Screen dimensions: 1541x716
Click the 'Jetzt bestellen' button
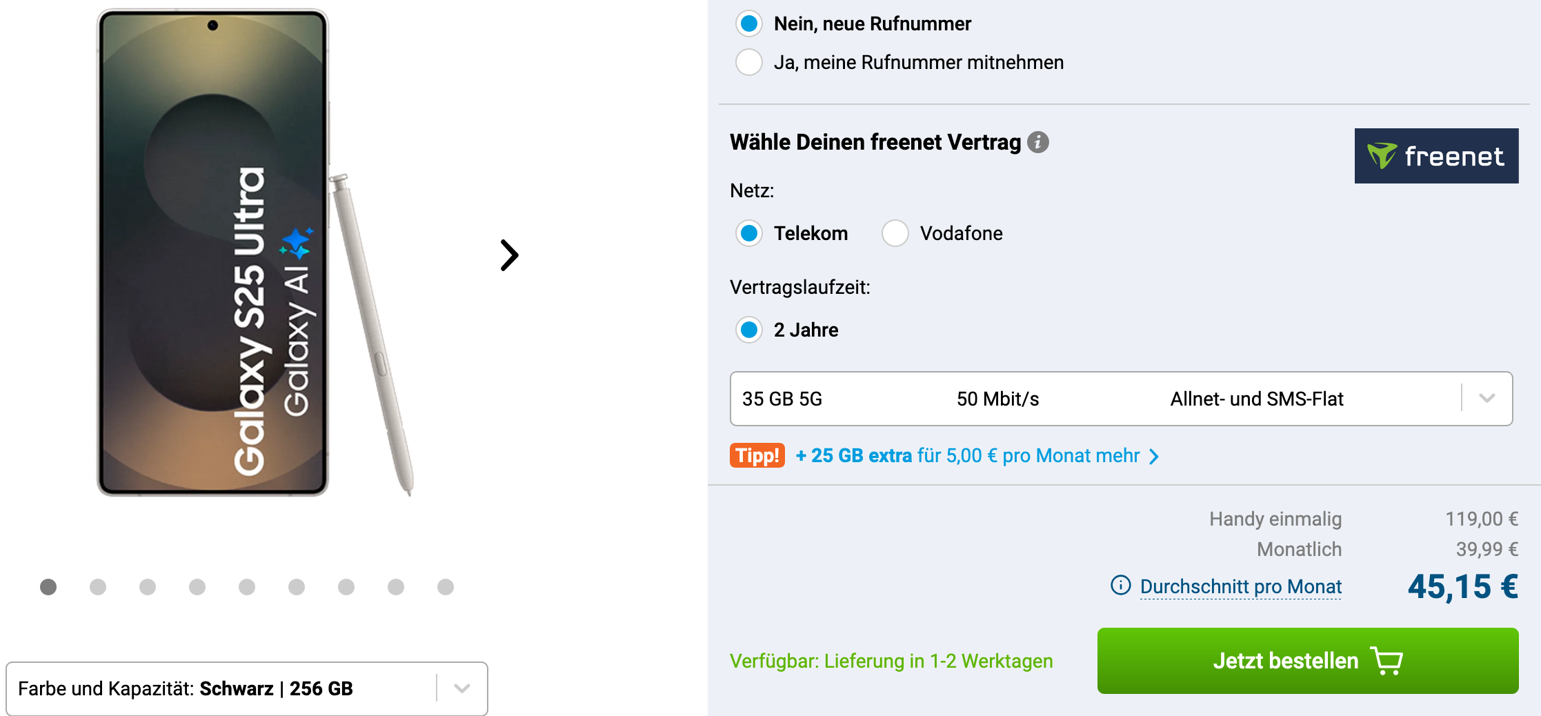tap(1308, 661)
